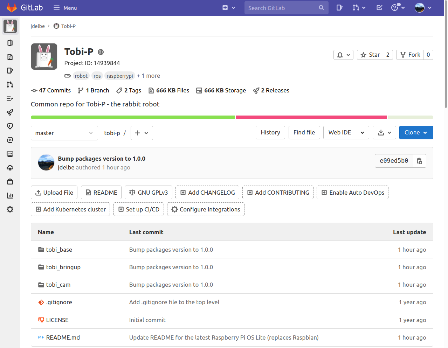The image size is (448, 348).
Task: Open tobi_bringup folder
Action: (63, 267)
